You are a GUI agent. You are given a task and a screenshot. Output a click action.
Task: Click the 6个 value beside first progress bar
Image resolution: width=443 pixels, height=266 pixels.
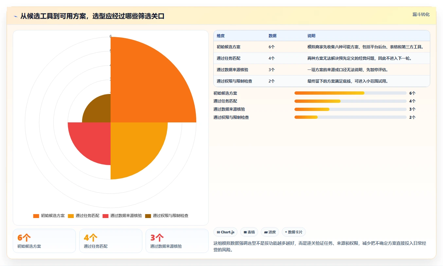pyautogui.click(x=412, y=93)
